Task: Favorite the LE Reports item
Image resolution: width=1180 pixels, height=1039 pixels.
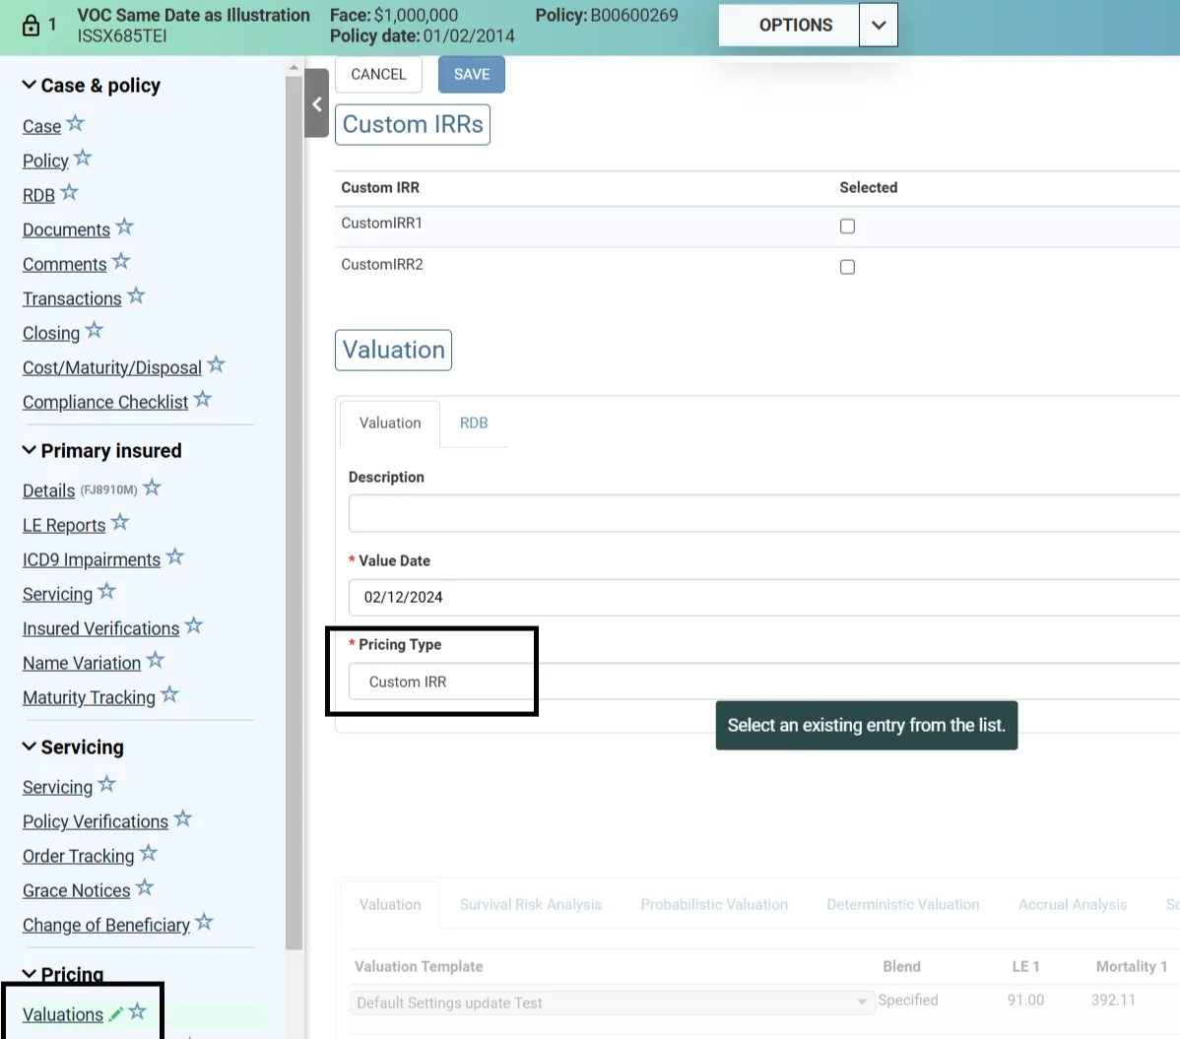Action: (120, 523)
